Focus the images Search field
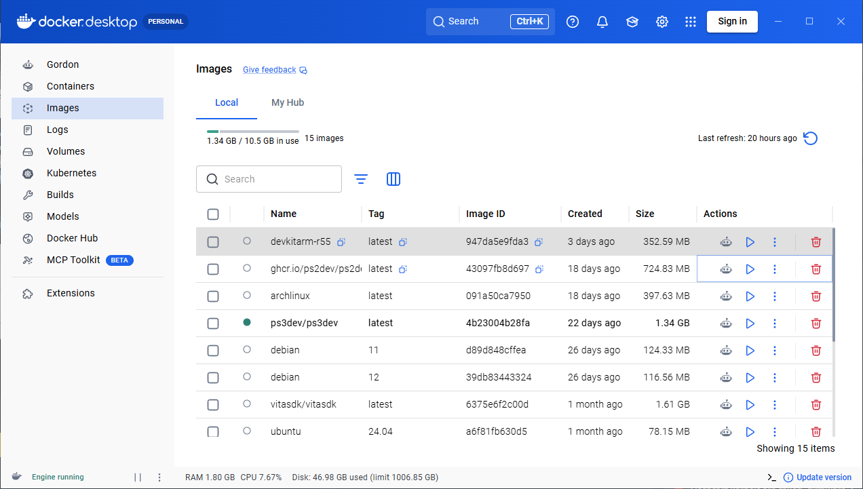 pos(269,179)
